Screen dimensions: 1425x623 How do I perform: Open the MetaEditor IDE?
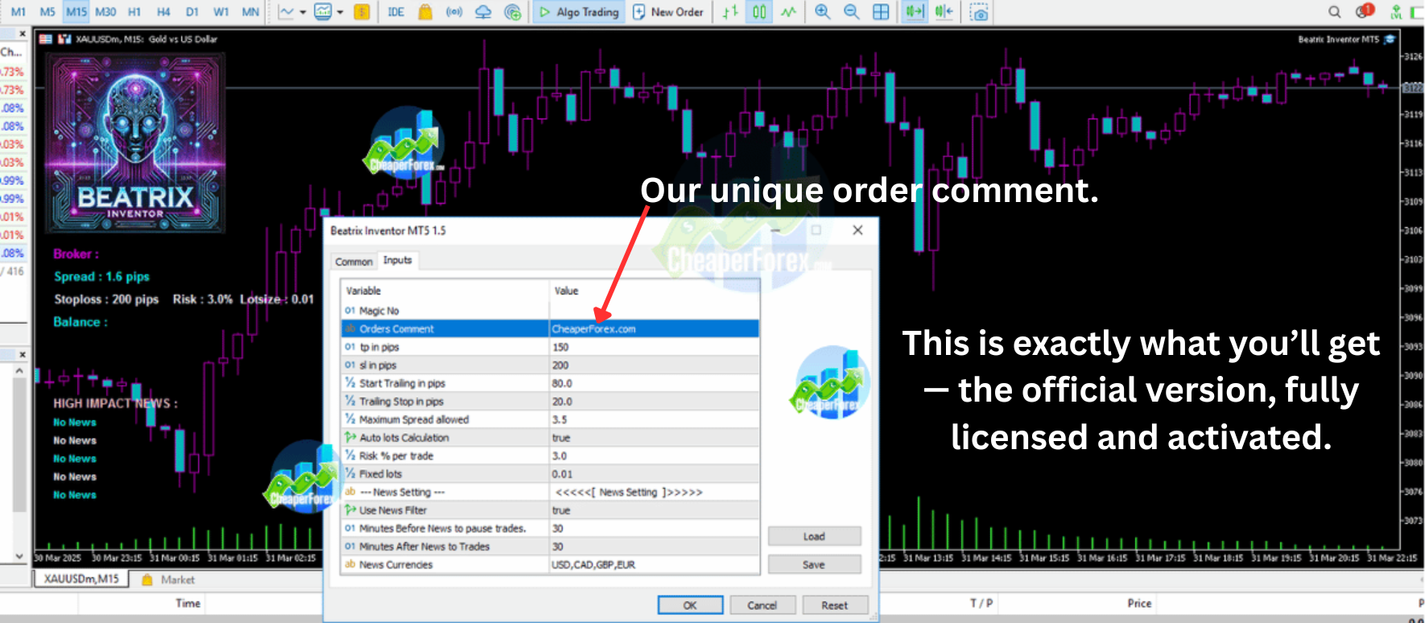(396, 12)
